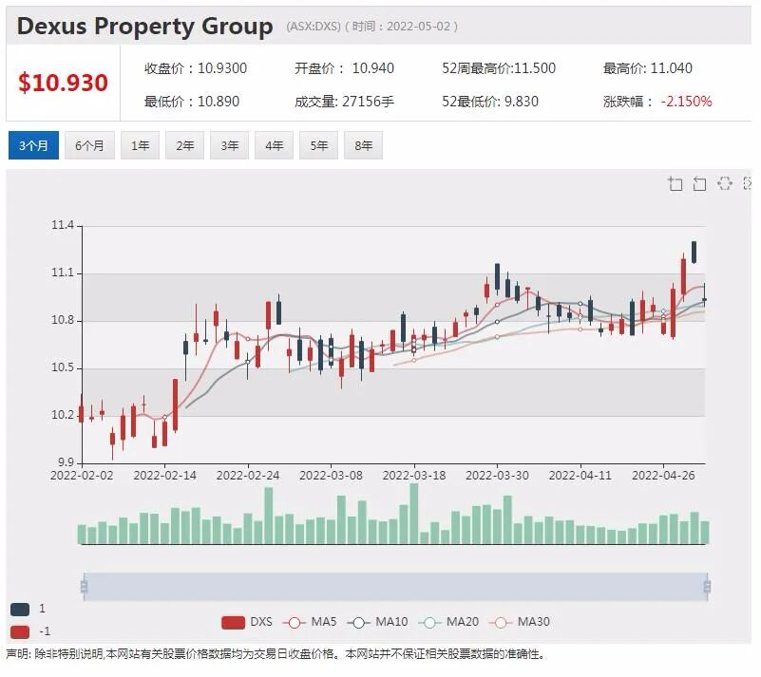Click the 52周最高价:11.500 value
This screenshot has height=677, width=761.
click(499, 68)
